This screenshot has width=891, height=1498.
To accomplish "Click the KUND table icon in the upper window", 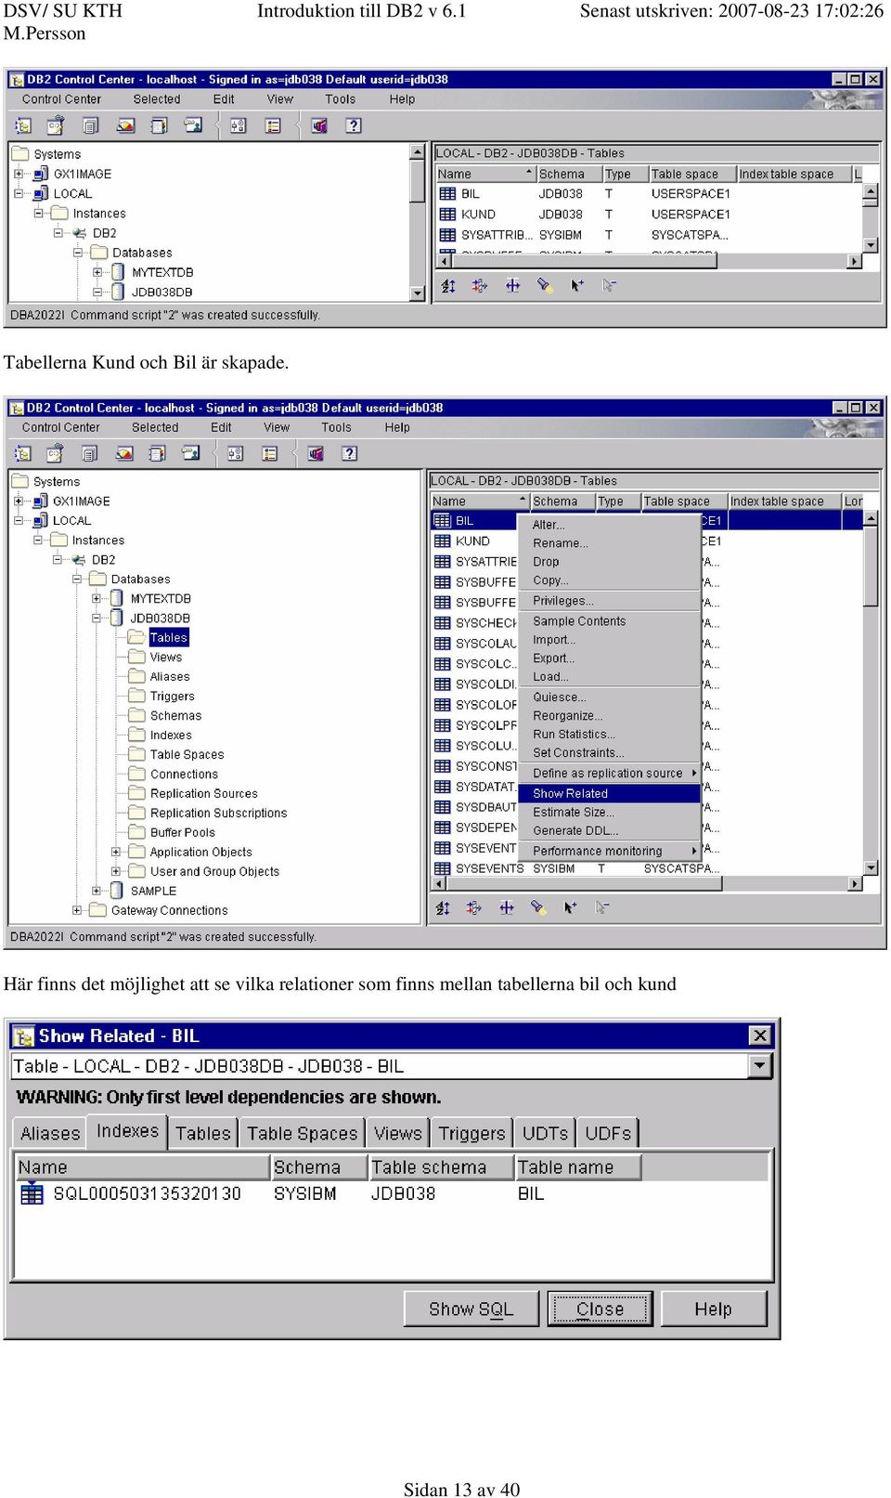I will pyautogui.click(x=447, y=215).
